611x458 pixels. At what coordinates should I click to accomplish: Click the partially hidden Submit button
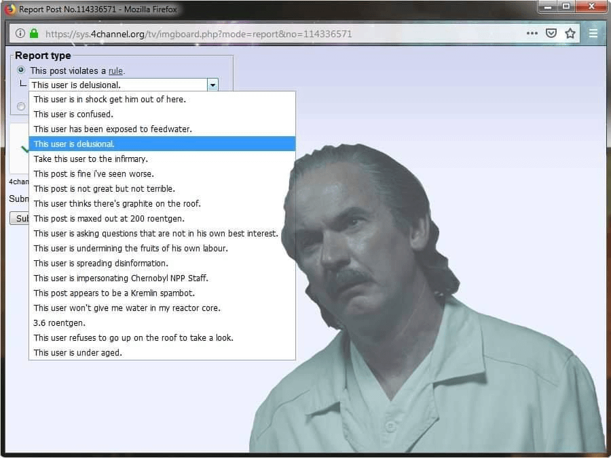point(20,219)
